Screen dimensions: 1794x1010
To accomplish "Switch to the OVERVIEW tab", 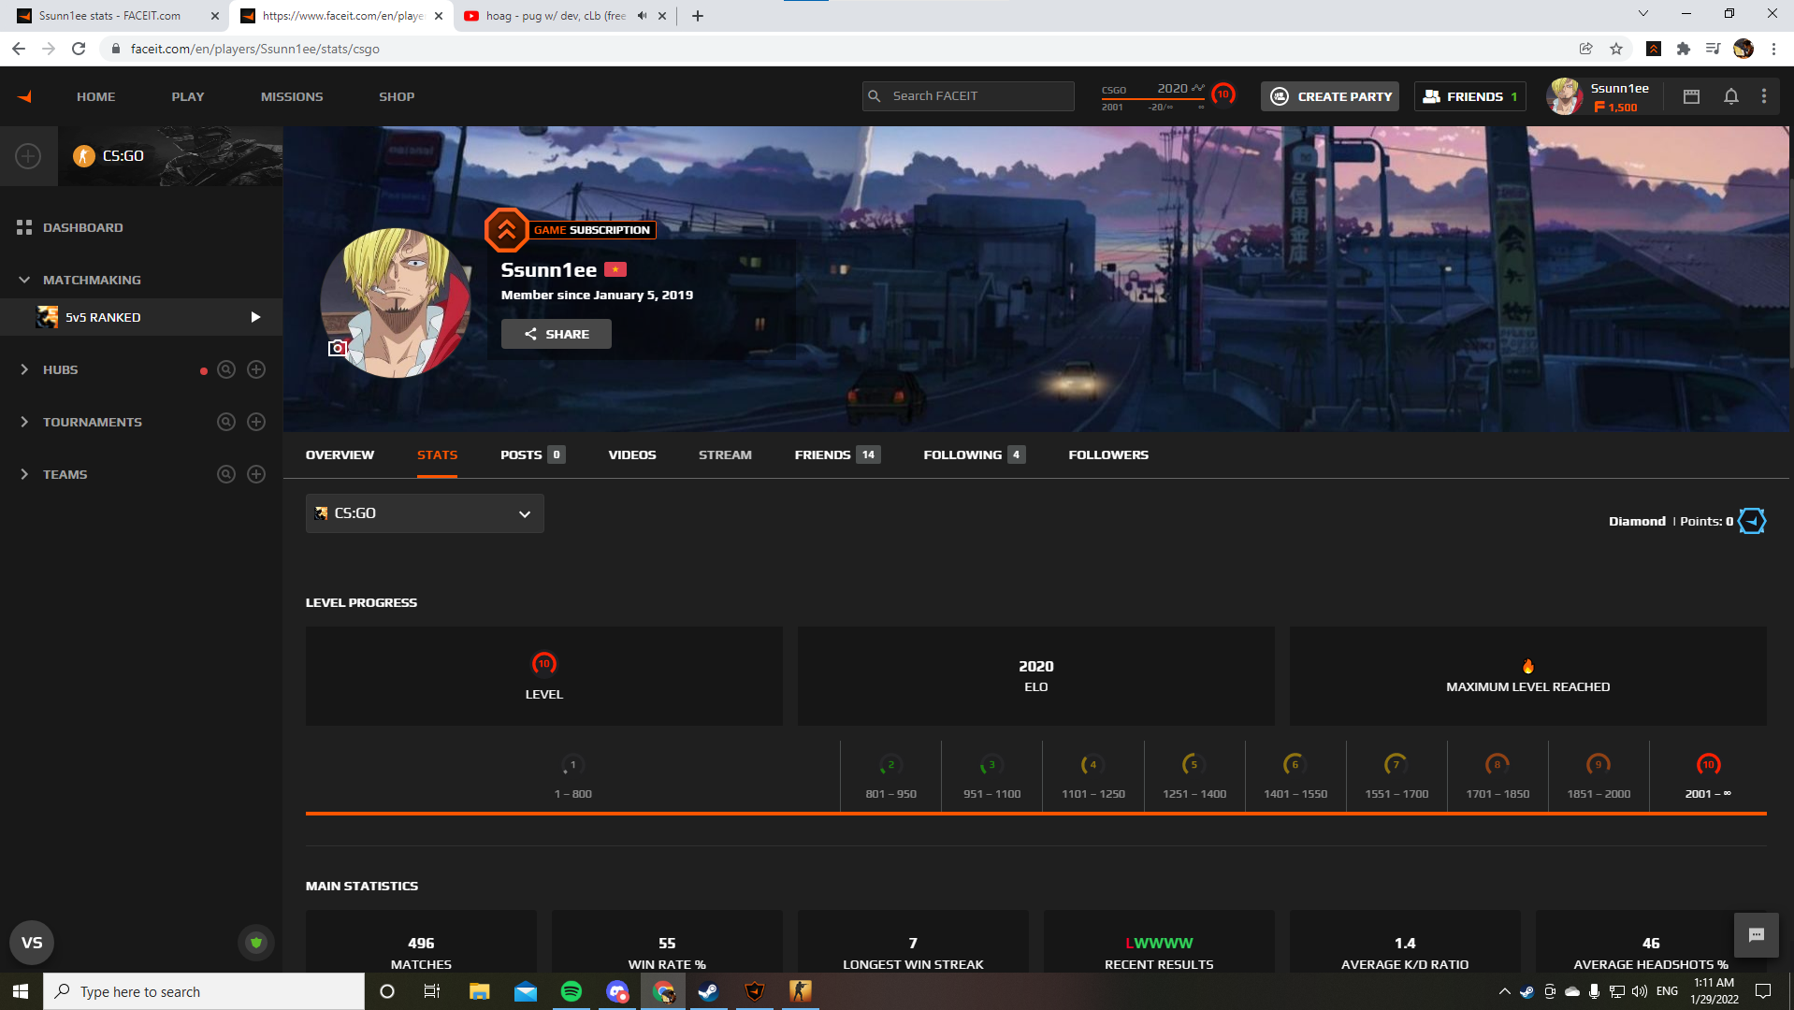I will tap(340, 455).
